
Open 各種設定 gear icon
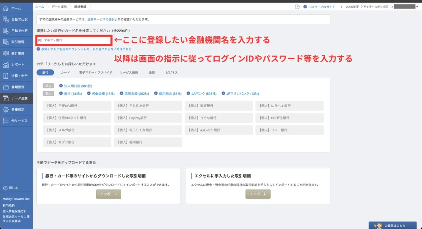point(6,110)
